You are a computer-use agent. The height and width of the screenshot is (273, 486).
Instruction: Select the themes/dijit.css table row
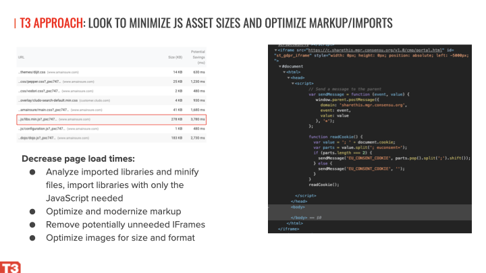pyautogui.click(x=111, y=72)
